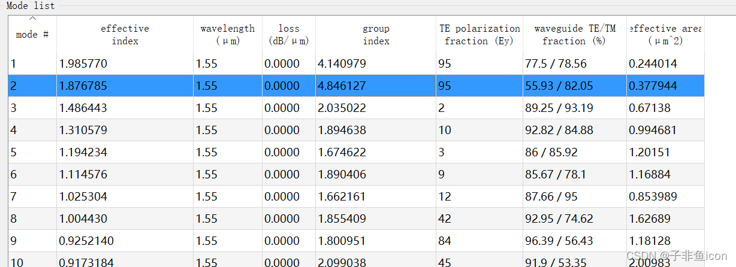
Task: Click effective index 1.025304 cell
Action: [x=125, y=196]
